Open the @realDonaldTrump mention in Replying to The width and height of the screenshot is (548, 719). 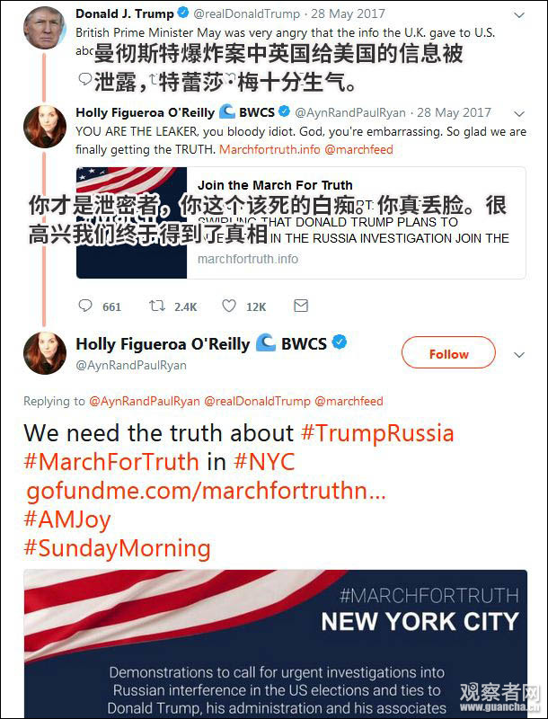[257, 401]
